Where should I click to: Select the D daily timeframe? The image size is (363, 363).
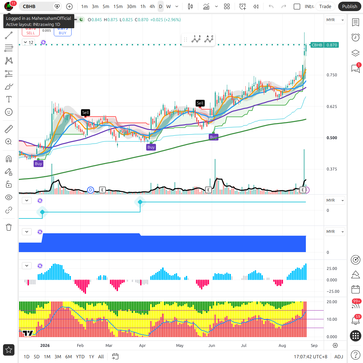point(160,6)
